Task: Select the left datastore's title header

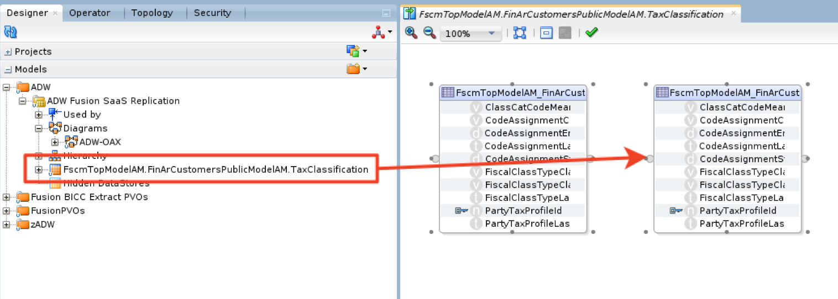Action: click(513, 93)
